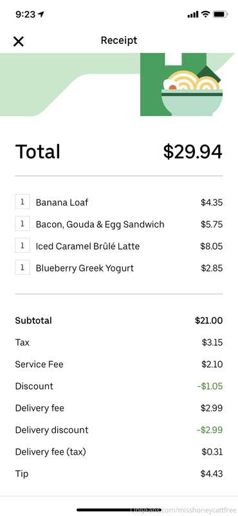Tap the green Discount amount -$1.05
Viewport: 238px width, 516px height.
tap(210, 386)
